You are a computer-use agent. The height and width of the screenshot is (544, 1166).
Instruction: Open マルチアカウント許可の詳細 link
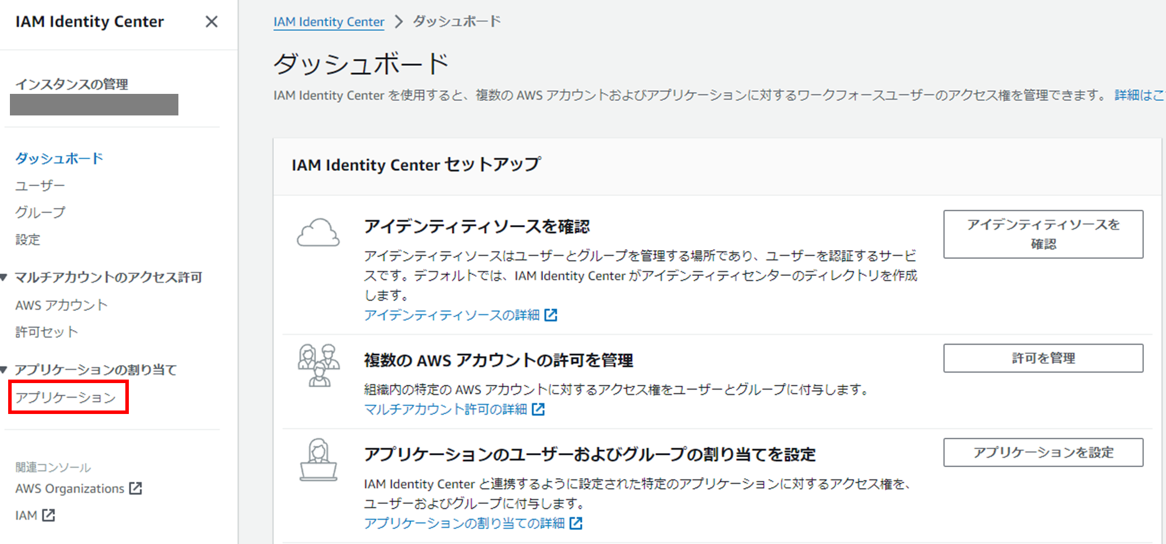(x=445, y=409)
